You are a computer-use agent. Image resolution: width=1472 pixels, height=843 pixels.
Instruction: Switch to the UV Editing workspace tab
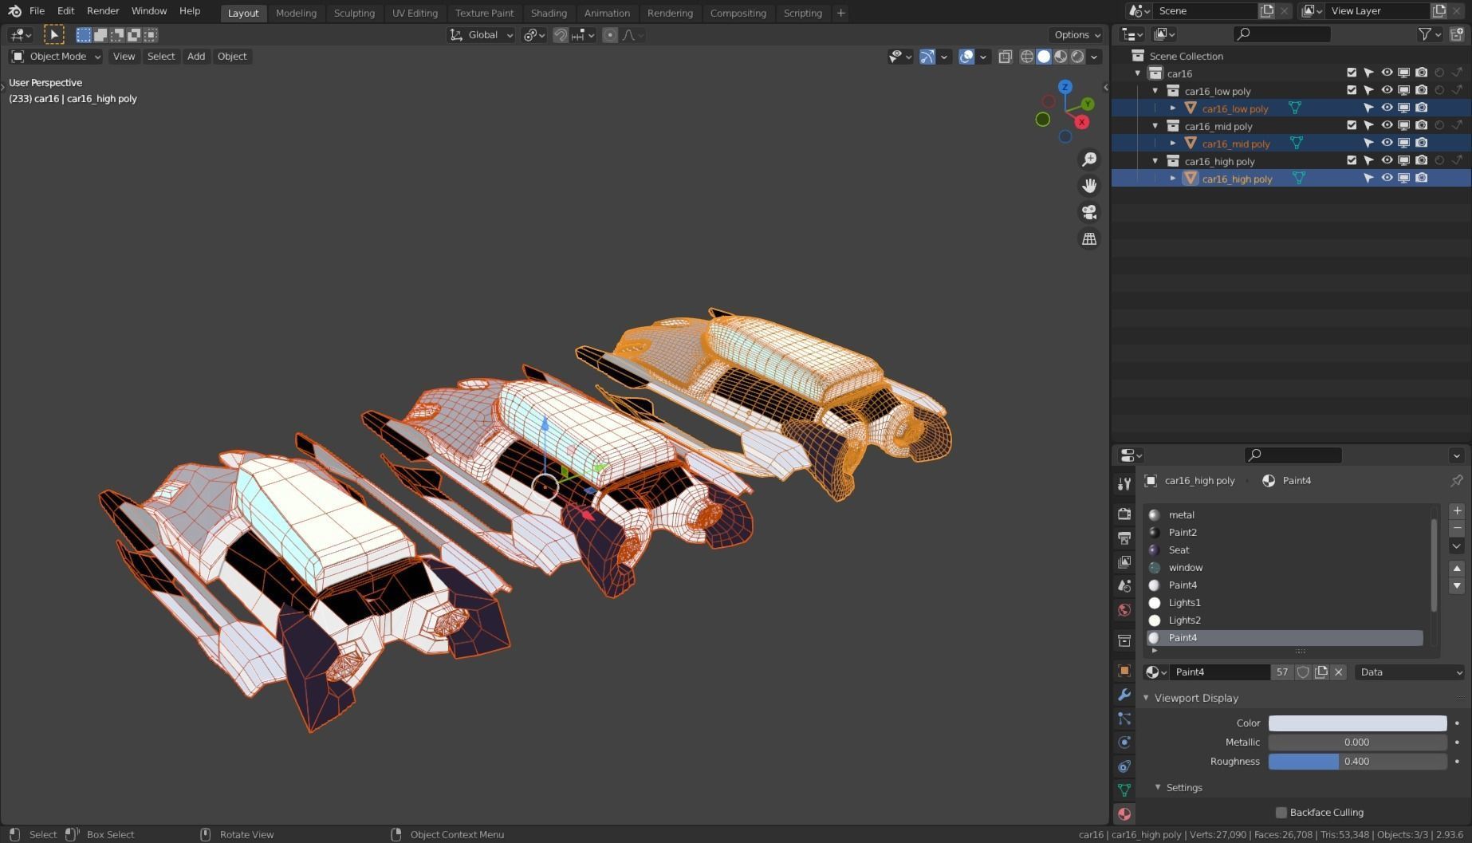coord(415,13)
